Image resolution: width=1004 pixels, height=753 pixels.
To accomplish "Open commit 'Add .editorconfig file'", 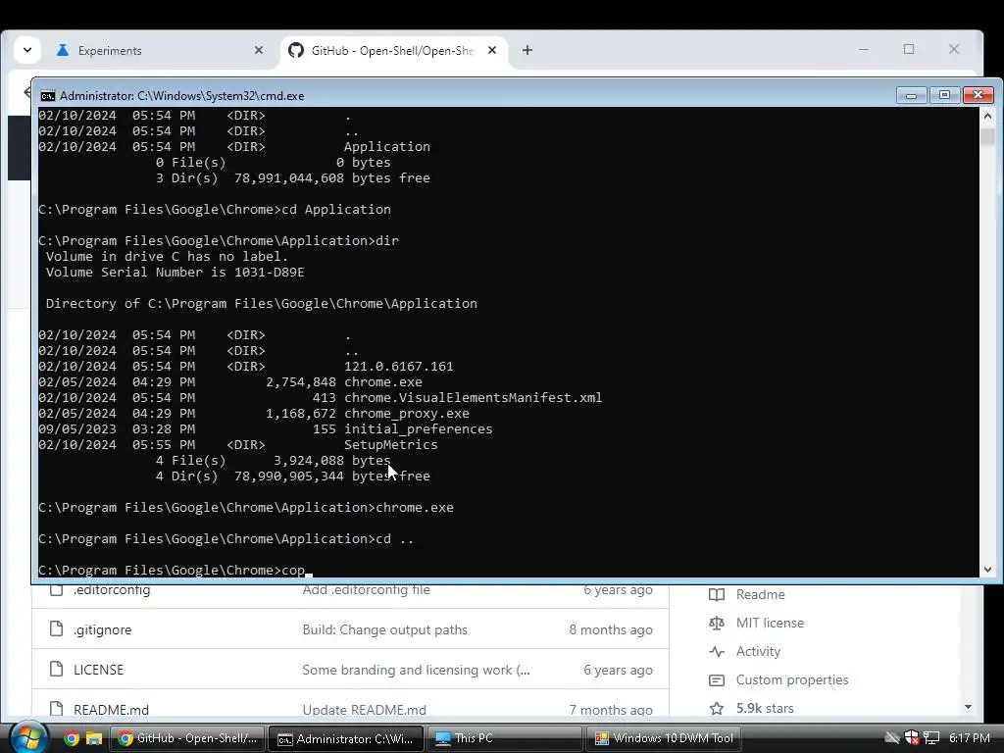I will click(366, 589).
